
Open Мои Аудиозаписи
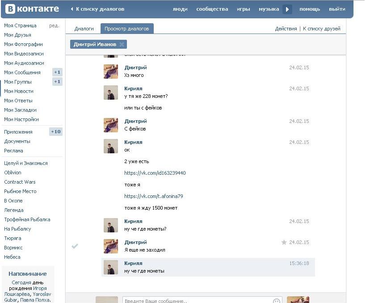tap(24, 63)
